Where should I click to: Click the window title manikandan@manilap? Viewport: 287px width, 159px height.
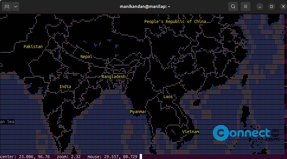pos(145,6)
